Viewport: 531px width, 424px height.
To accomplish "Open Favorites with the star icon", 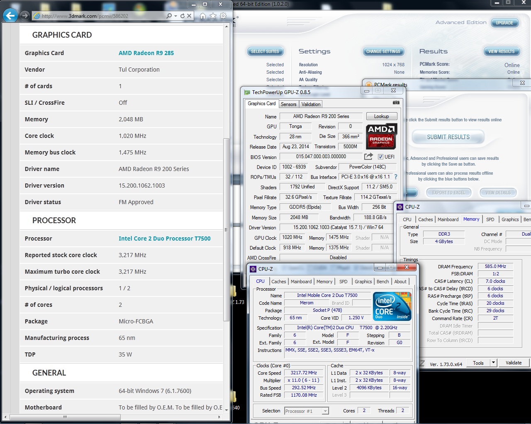I will click(213, 16).
